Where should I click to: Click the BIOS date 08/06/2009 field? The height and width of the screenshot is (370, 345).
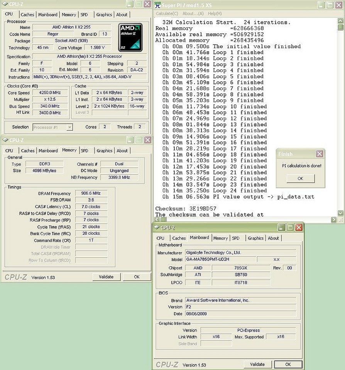tap(240, 314)
